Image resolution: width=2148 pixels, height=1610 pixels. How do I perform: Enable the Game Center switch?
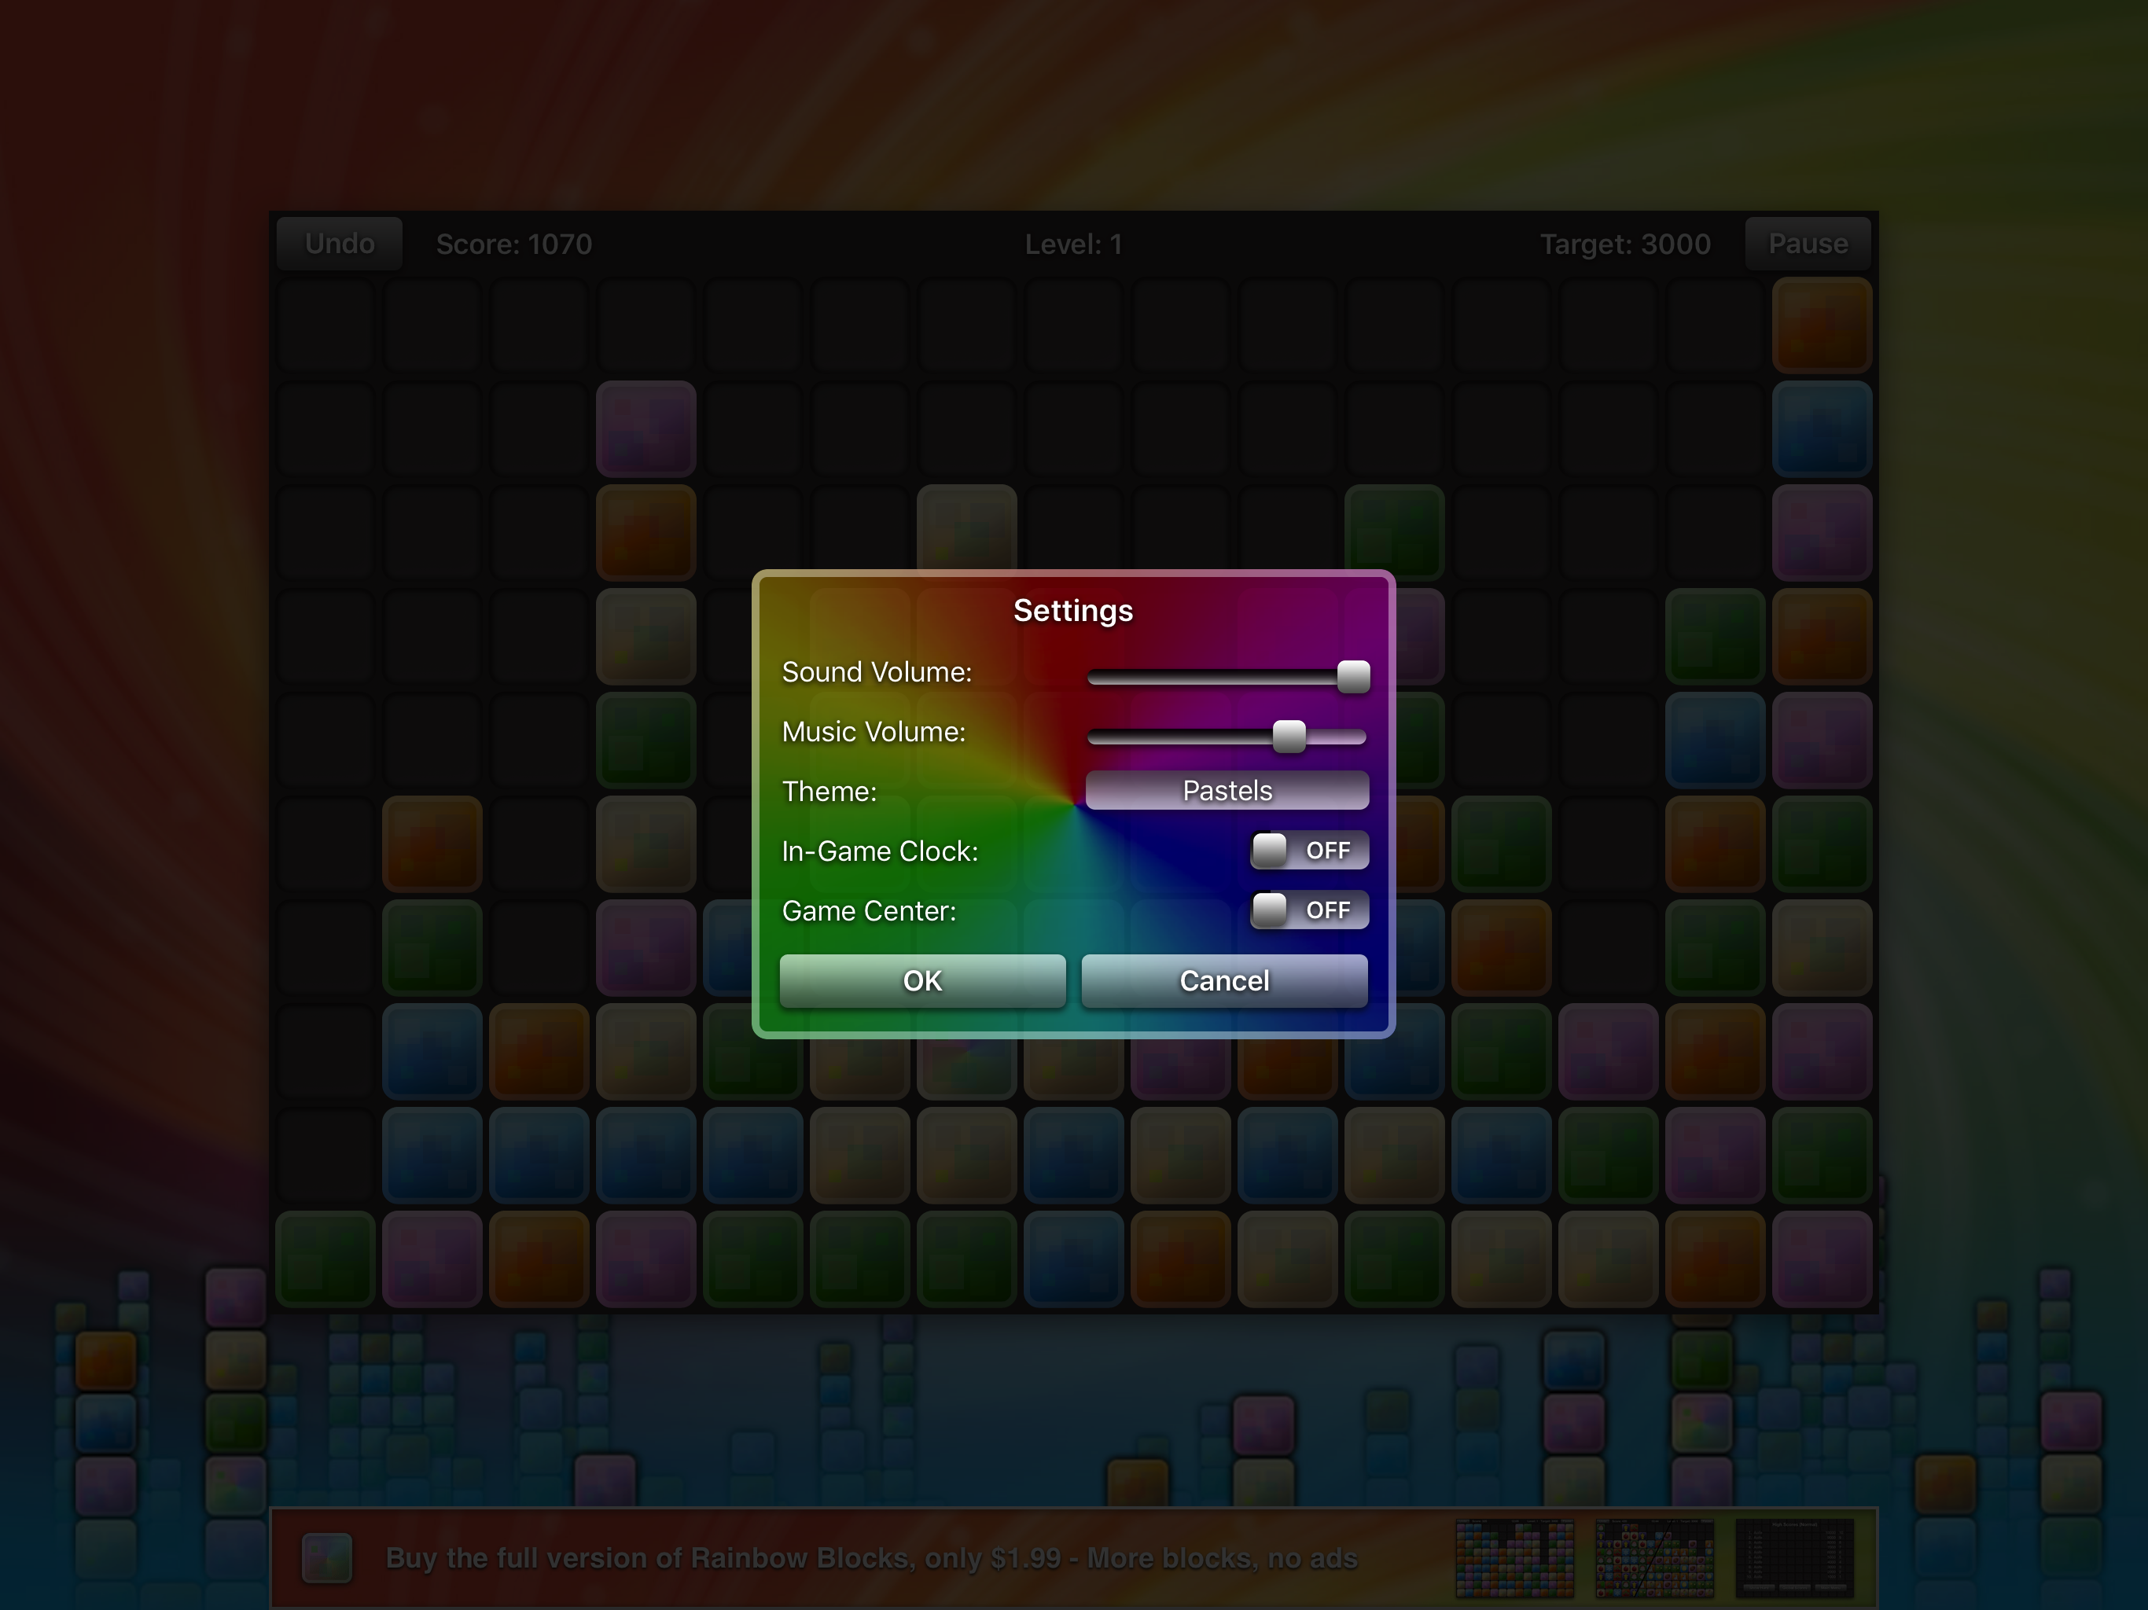(x=1309, y=910)
